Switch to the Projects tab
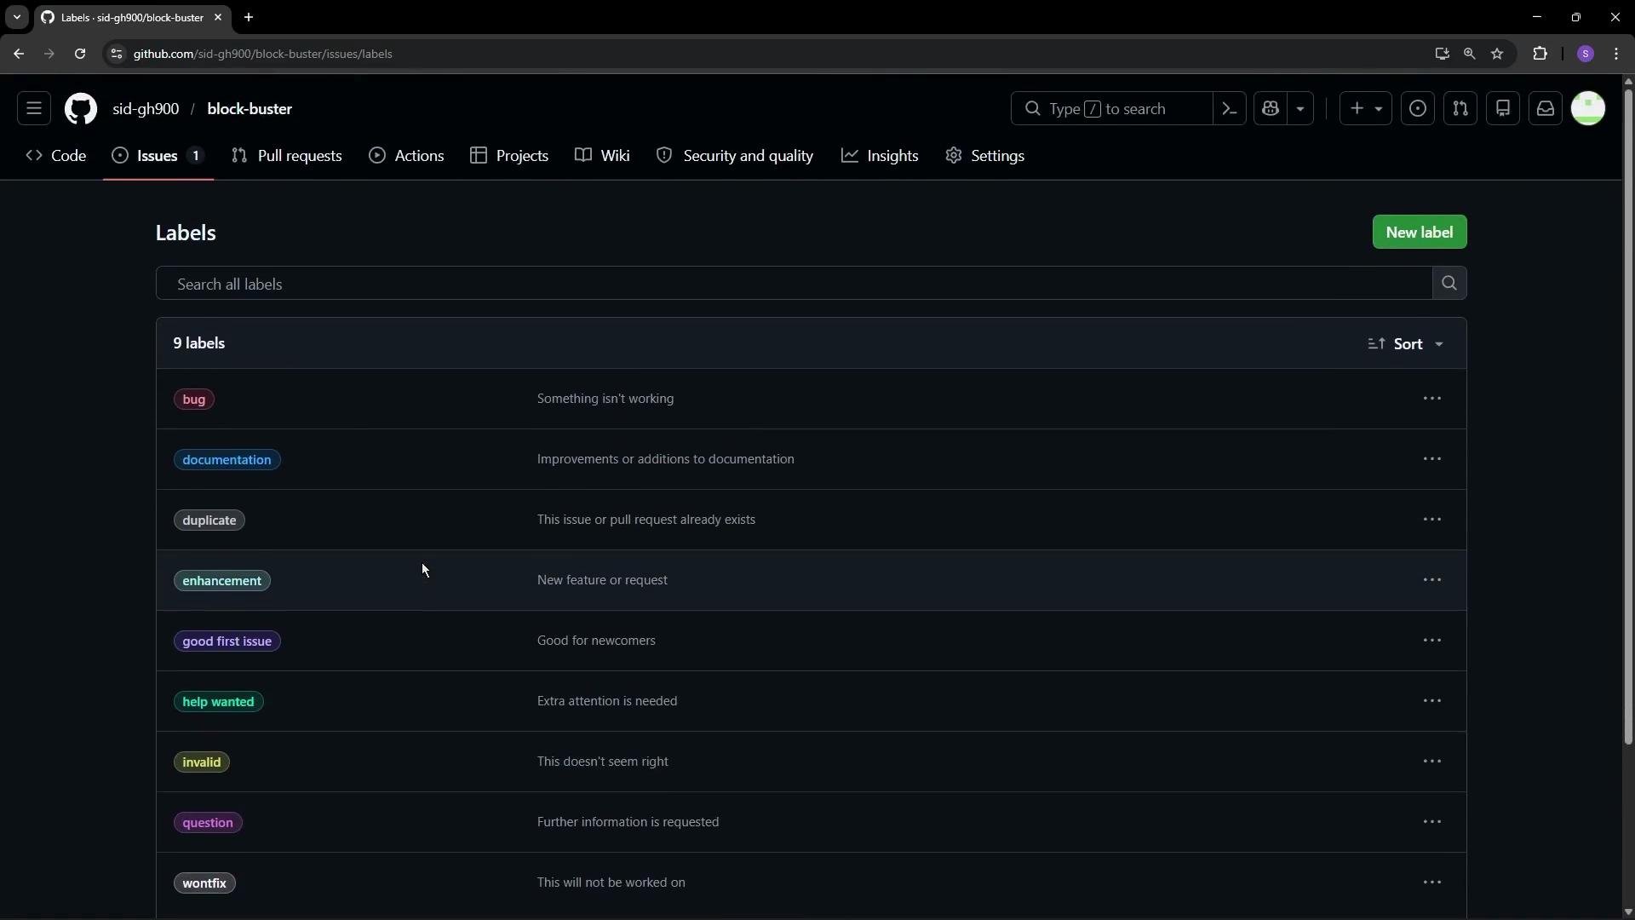The width and height of the screenshot is (1635, 920). click(509, 156)
